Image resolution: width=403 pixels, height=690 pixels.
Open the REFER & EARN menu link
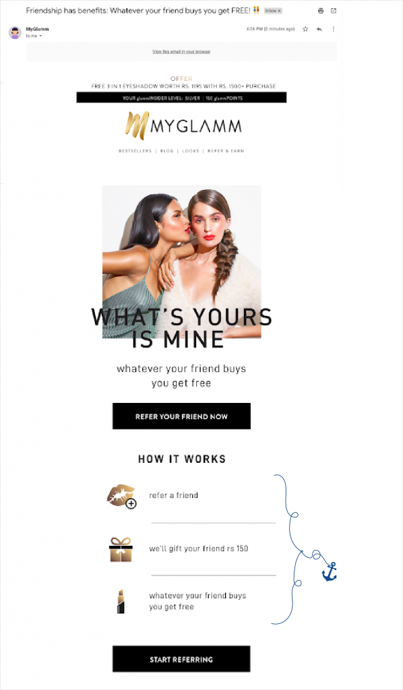[x=226, y=151]
